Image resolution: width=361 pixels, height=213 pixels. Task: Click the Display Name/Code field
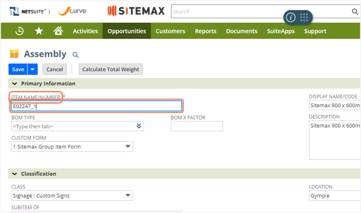(335, 105)
